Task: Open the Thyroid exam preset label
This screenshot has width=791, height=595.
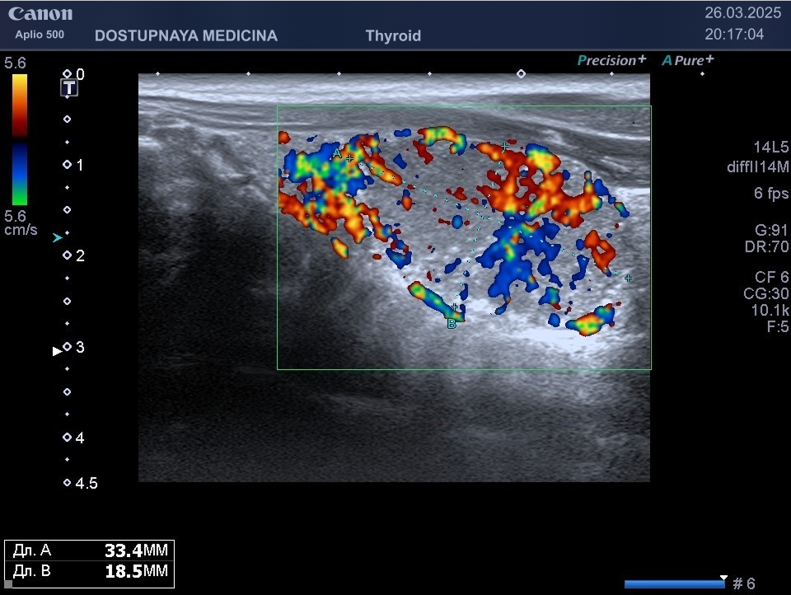Action: (x=393, y=35)
